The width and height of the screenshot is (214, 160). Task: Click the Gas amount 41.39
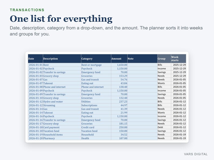[x=119, y=109]
